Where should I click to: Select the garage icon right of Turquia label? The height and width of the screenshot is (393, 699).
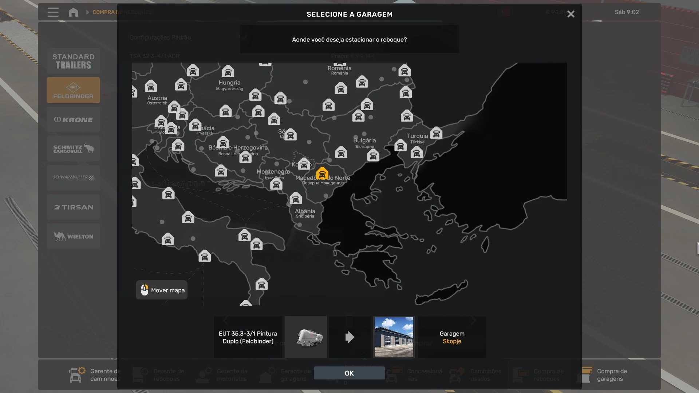pyautogui.click(x=436, y=133)
